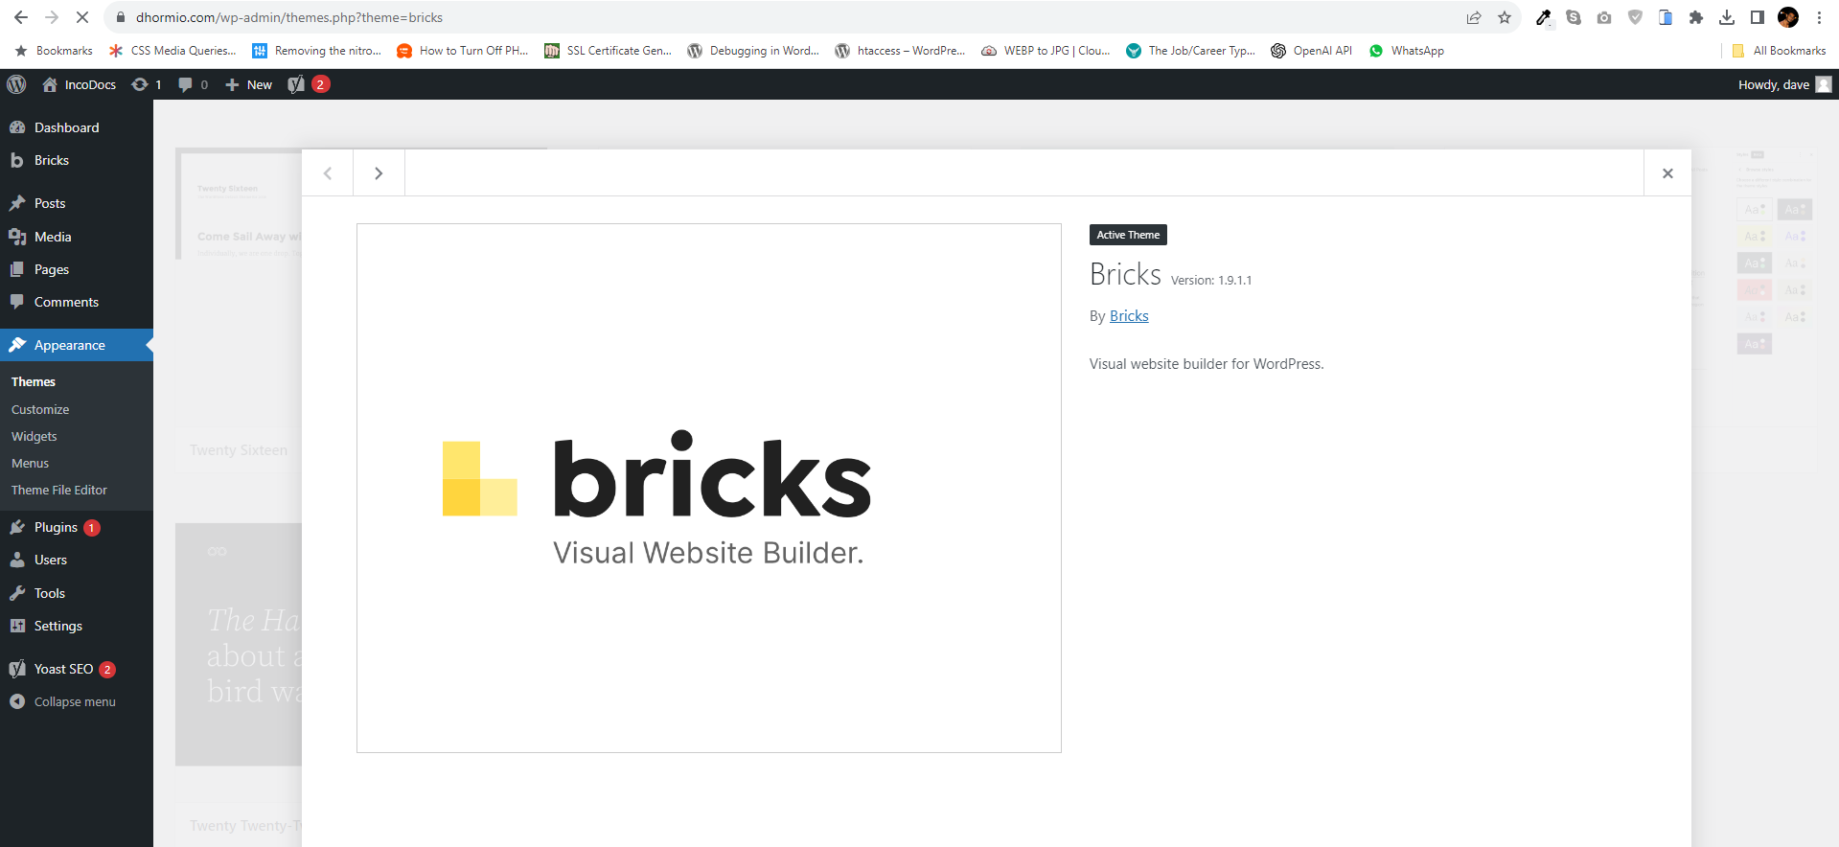The height and width of the screenshot is (847, 1839).
Task: Open All Bookmarks folder
Action: (1779, 51)
